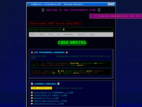Viewport: 142px width, 107px height.
Task: Click the Super Cool Programming Site marquee banner
Action: coord(116,16)
